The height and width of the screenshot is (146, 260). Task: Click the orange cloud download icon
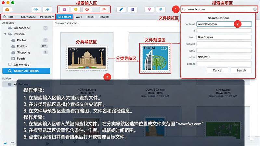pyautogui.click(x=7, y=9)
